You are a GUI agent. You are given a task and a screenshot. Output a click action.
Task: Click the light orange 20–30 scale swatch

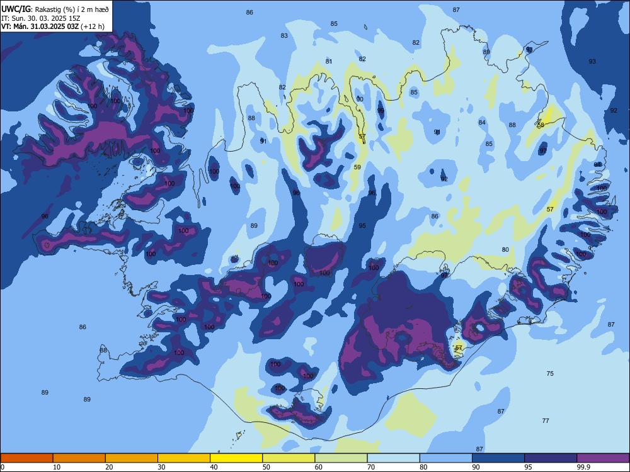click(x=132, y=458)
